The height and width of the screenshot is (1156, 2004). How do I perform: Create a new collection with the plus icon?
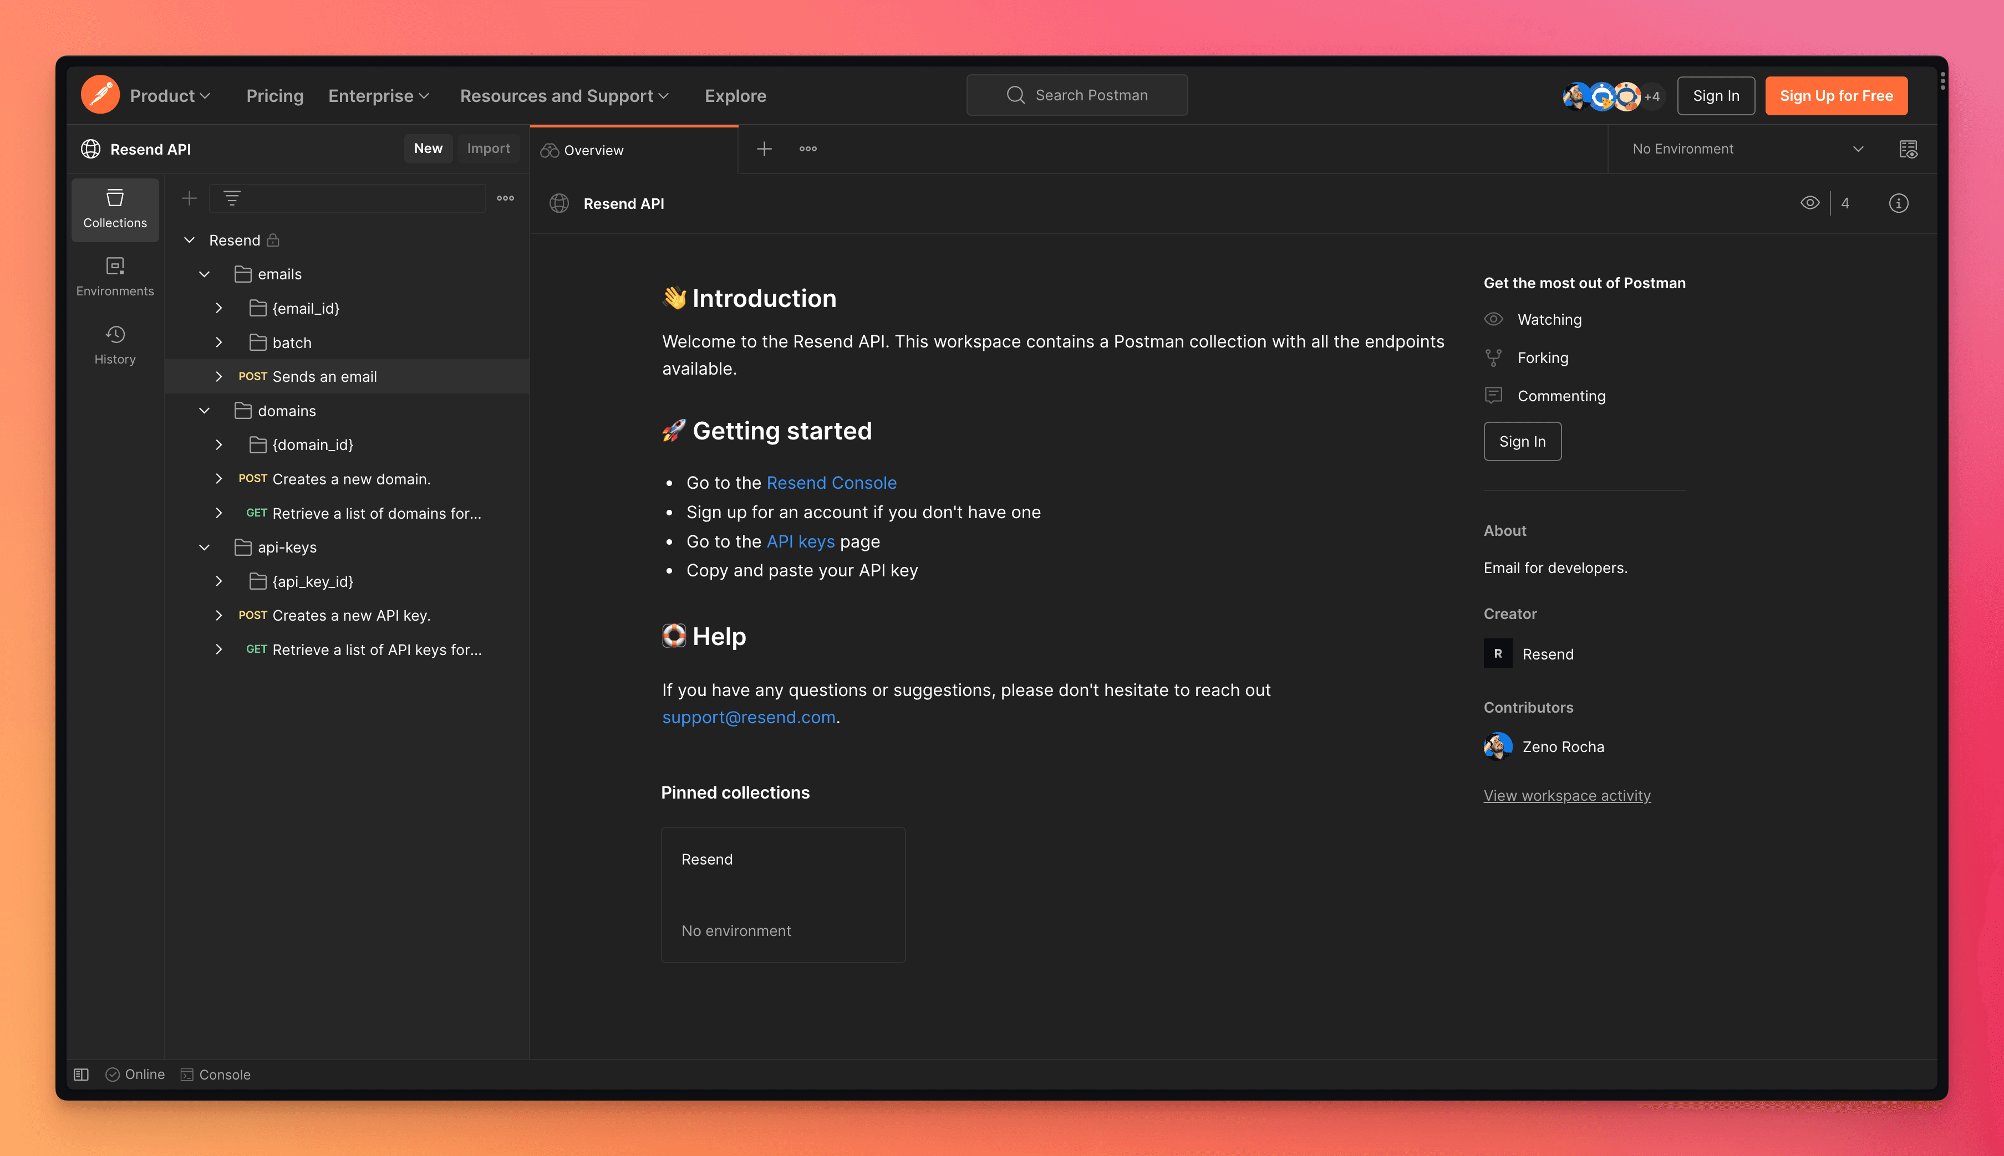pyautogui.click(x=189, y=198)
